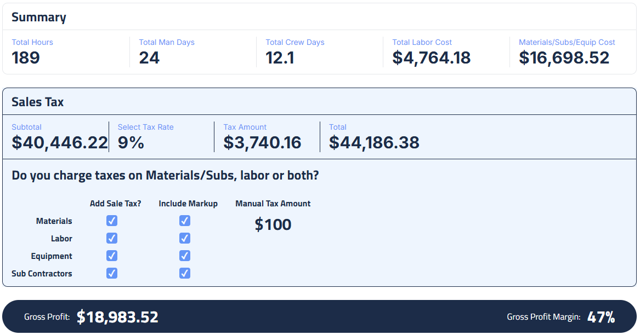Uncheck Include Markup for Sub Contractors
This screenshot has height=335, width=640.
185,273
